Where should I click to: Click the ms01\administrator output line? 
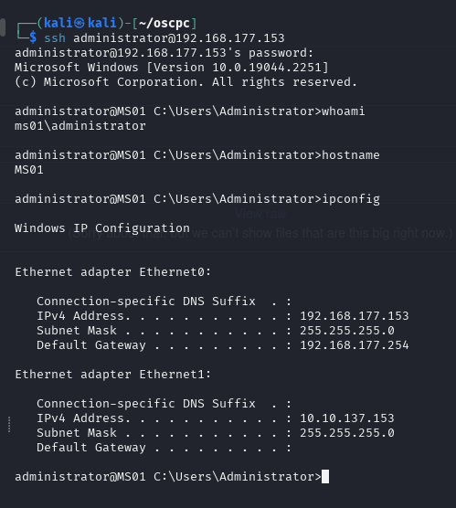[80, 126]
